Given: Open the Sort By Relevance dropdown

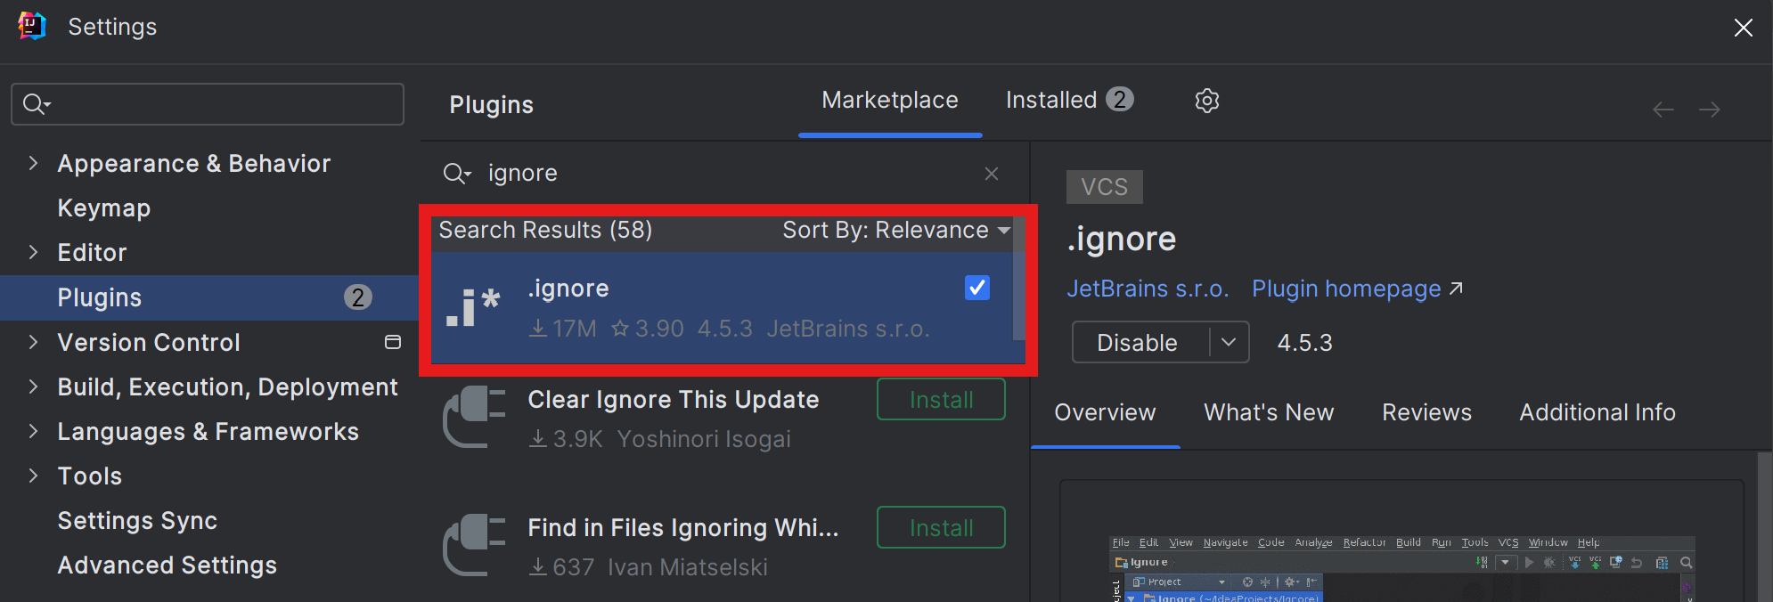Looking at the screenshot, I should [896, 231].
